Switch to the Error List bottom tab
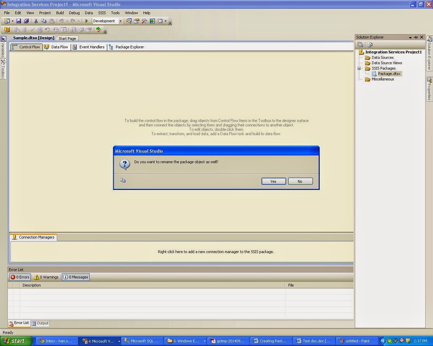Screen dimensions: 433x346 click(x=19, y=323)
